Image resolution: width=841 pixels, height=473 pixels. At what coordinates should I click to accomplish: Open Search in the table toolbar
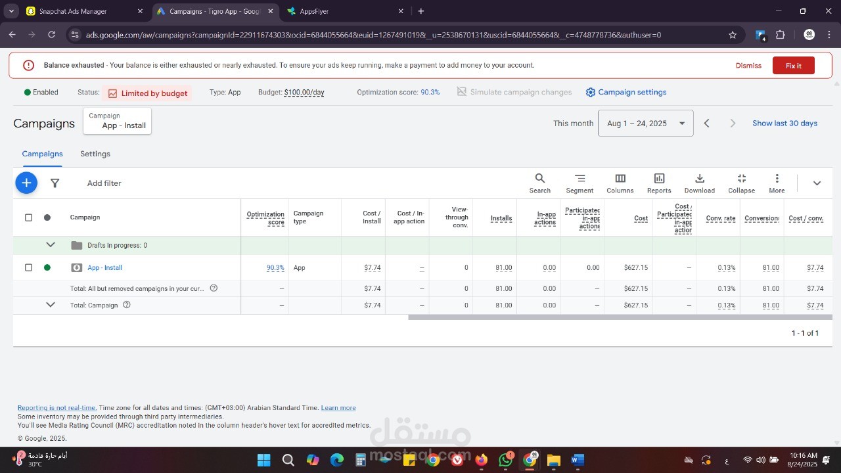point(540,183)
